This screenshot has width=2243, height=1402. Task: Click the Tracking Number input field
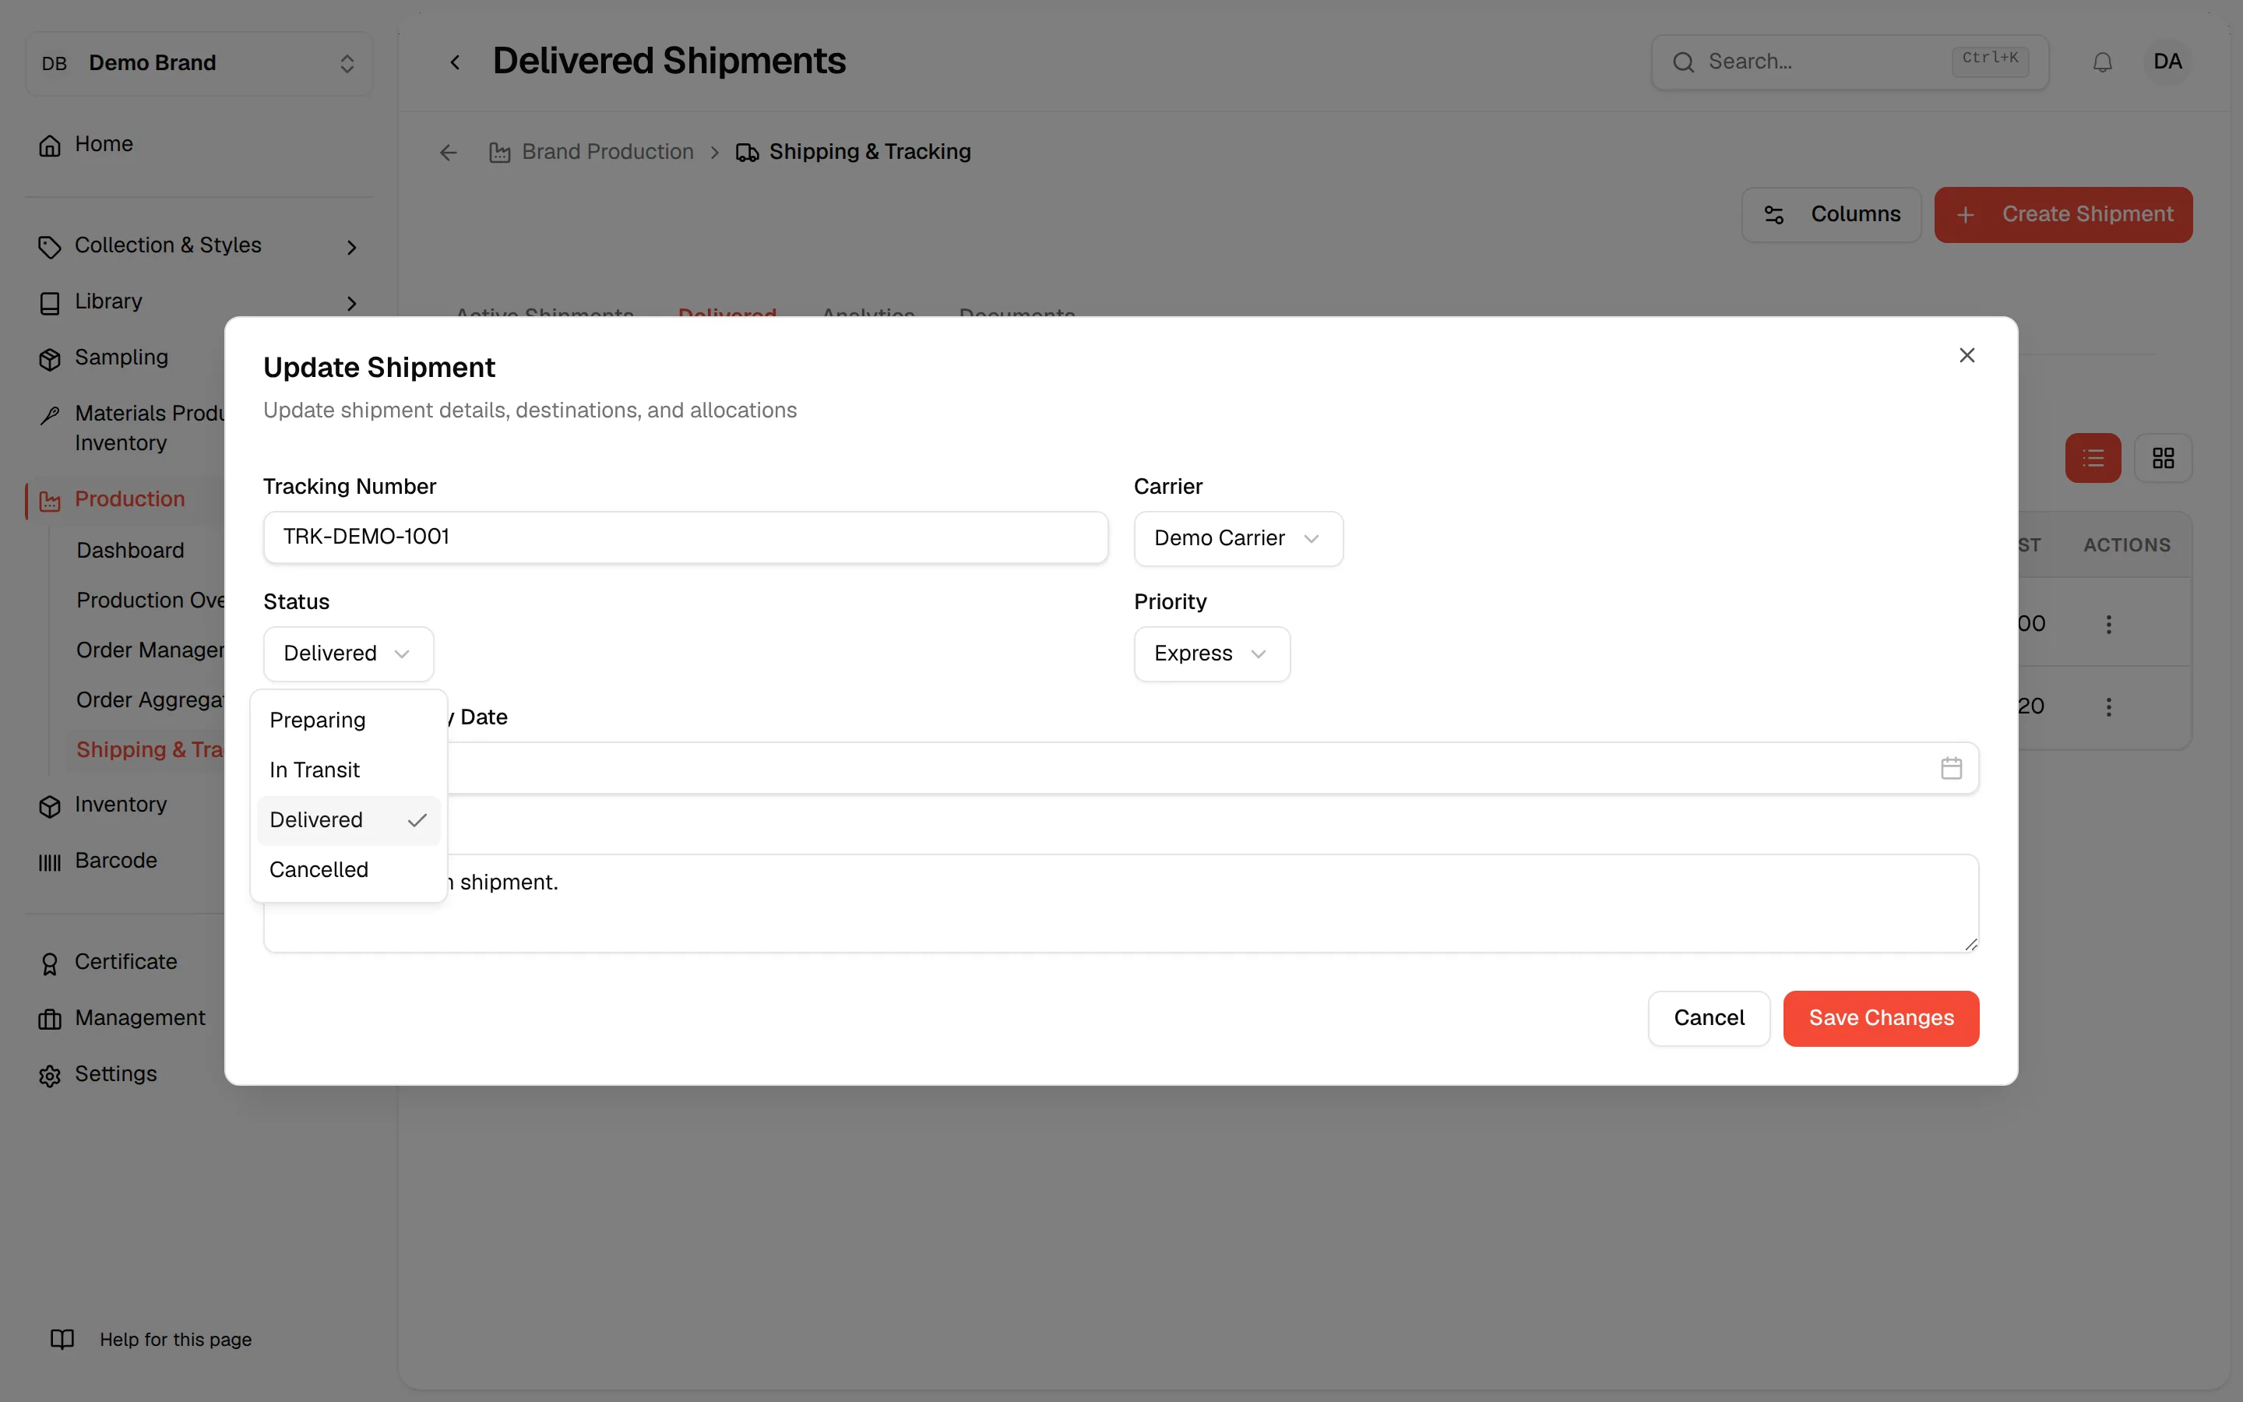point(685,537)
